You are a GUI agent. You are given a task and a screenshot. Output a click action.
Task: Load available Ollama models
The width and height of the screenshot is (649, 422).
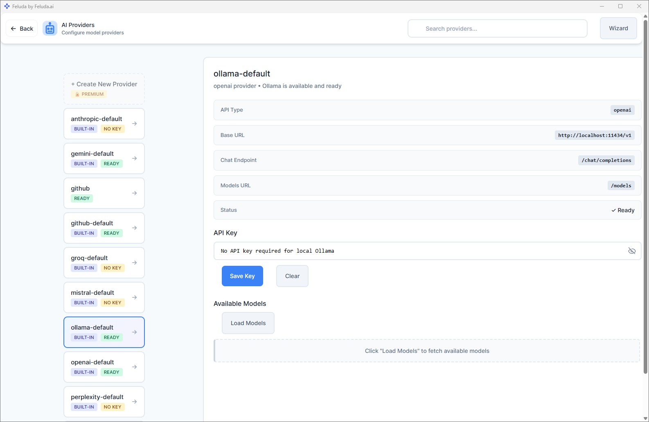(x=248, y=323)
